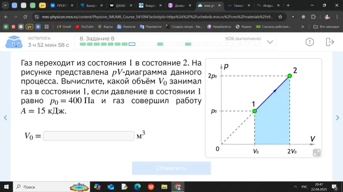Click the Ответить submit button

171,168
